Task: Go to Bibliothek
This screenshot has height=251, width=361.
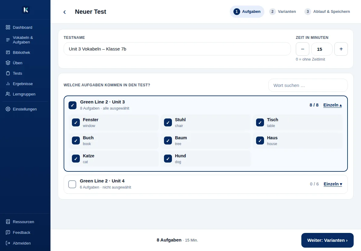Action: [25, 53]
